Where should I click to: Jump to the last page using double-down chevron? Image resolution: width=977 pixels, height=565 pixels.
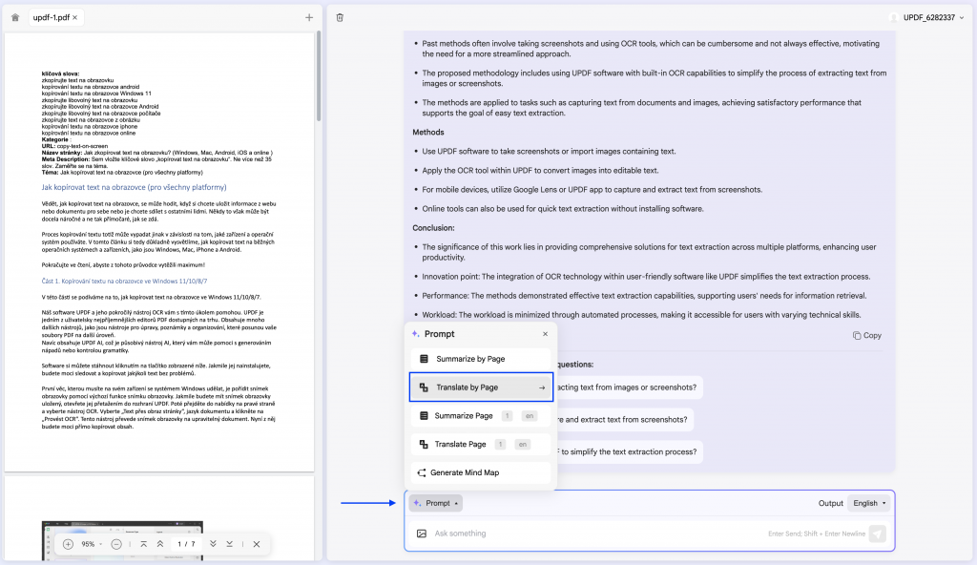[x=214, y=544]
